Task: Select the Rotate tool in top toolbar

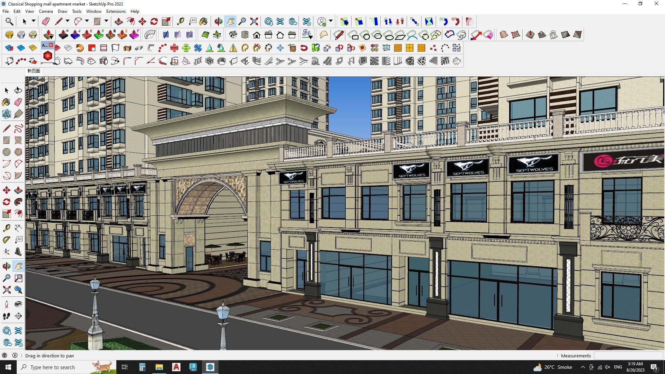Action: point(154,21)
